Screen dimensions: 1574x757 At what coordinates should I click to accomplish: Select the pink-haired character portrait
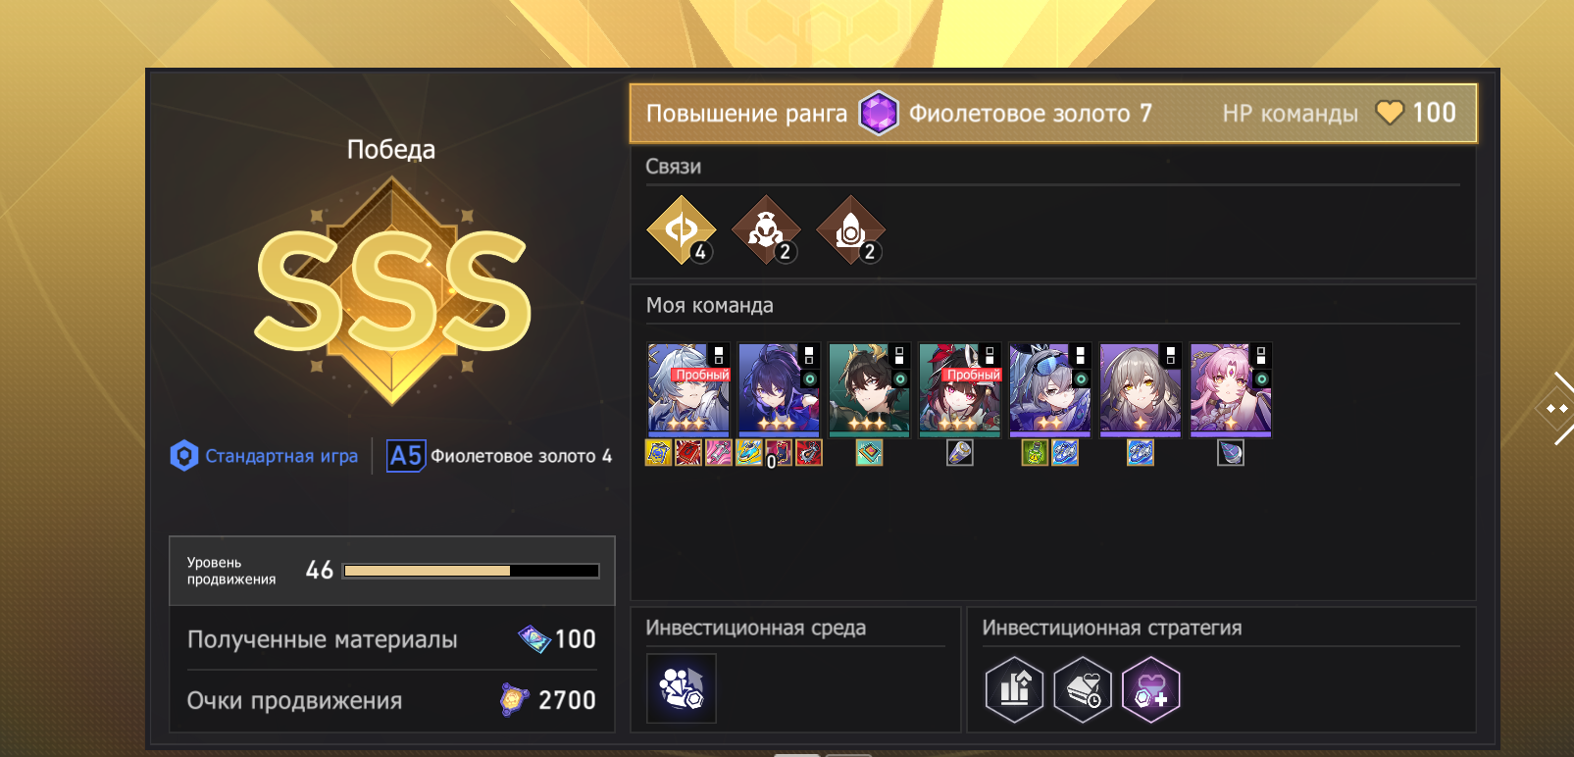tap(1230, 389)
